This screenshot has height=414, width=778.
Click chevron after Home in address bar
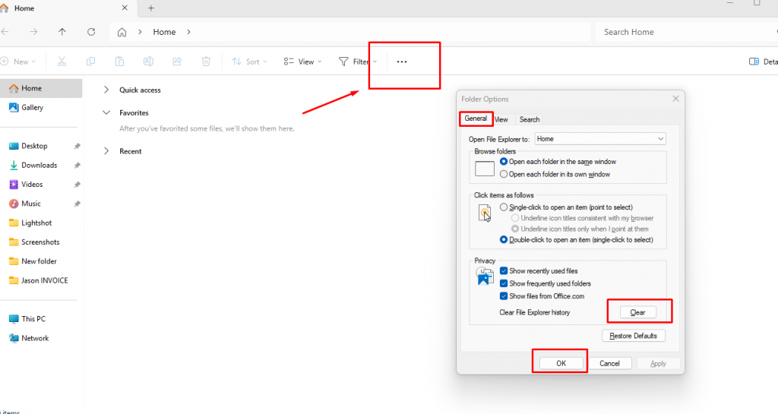188,32
